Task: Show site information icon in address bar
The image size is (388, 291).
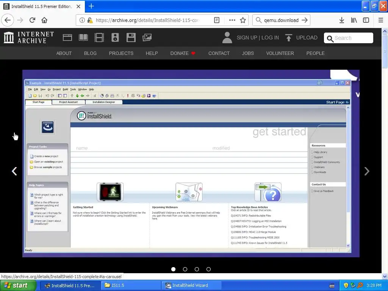Action: (x=82, y=20)
